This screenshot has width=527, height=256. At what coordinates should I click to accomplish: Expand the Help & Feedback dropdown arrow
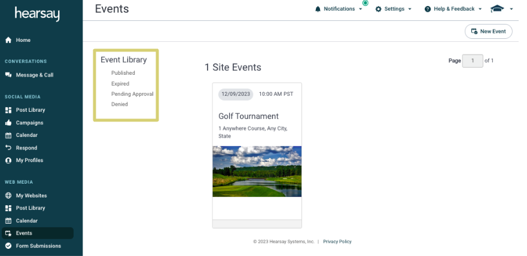coord(480,9)
